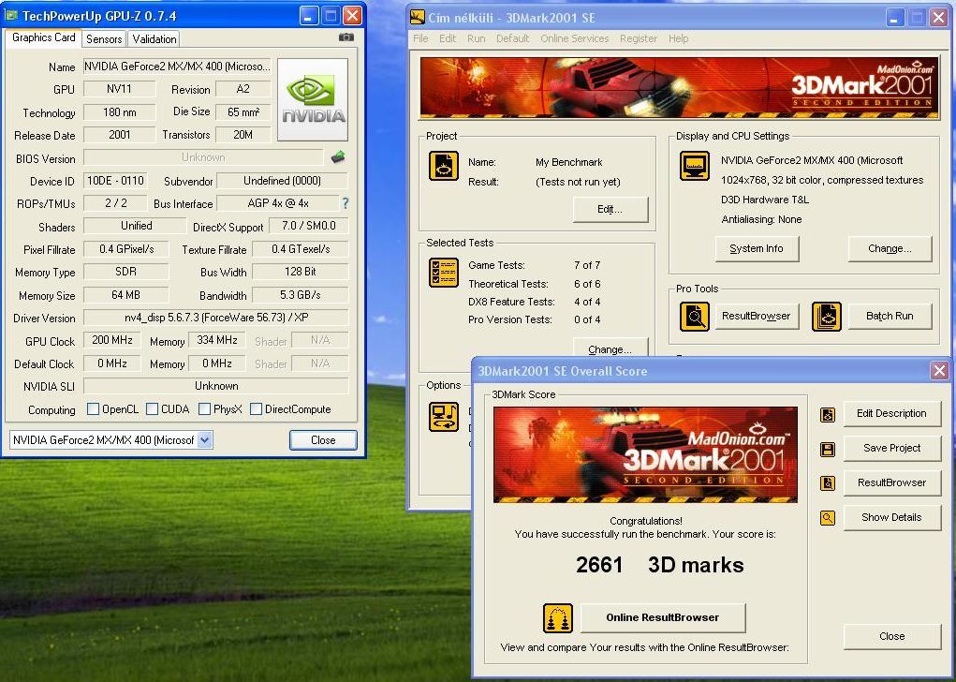Click the GPU-Z Close button
Image resolution: width=956 pixels, height=682 pixels.
pyautogui.click(x=323, y=439)
